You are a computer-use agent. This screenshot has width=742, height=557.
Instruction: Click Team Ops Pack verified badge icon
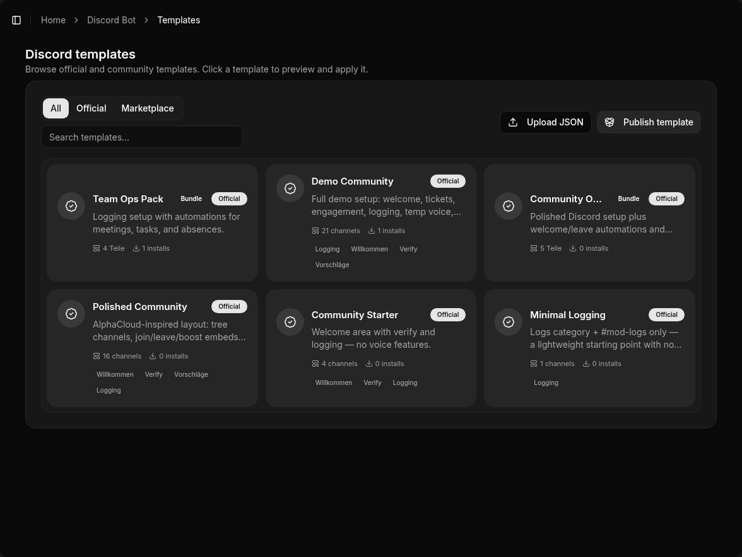pyautogui.click(x=71, y=206)
